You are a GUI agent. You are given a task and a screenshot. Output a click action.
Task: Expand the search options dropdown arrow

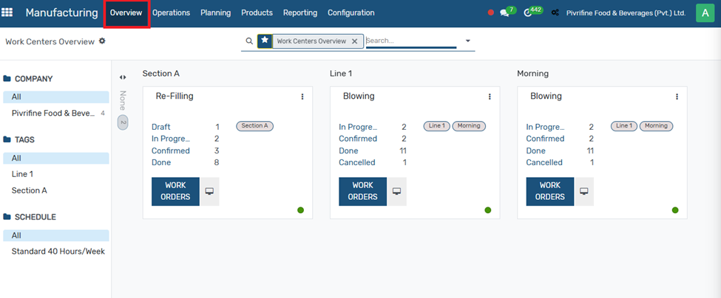(468, 41)
